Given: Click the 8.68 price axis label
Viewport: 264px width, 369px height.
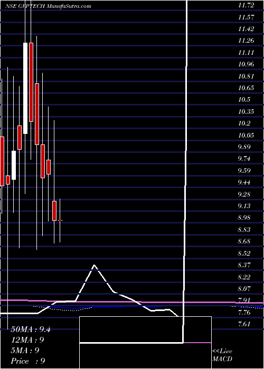Looking at the screenshot, I should (244, 241).
